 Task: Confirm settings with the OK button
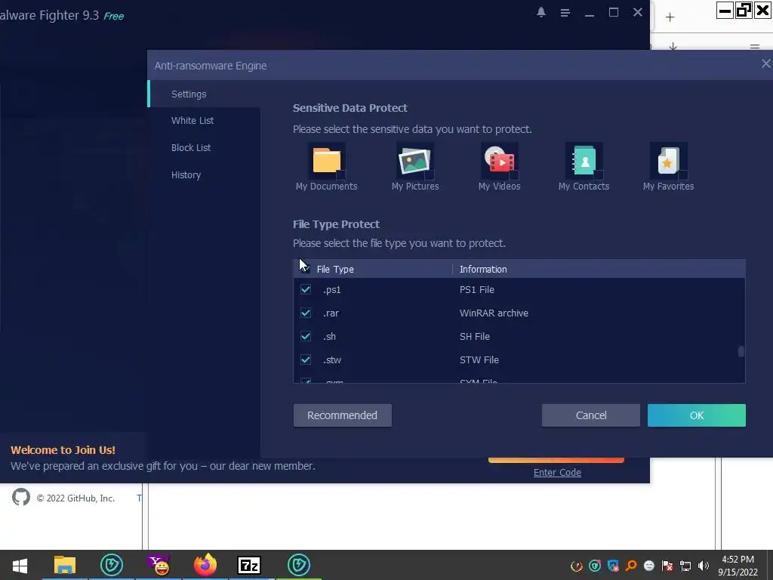697,415
